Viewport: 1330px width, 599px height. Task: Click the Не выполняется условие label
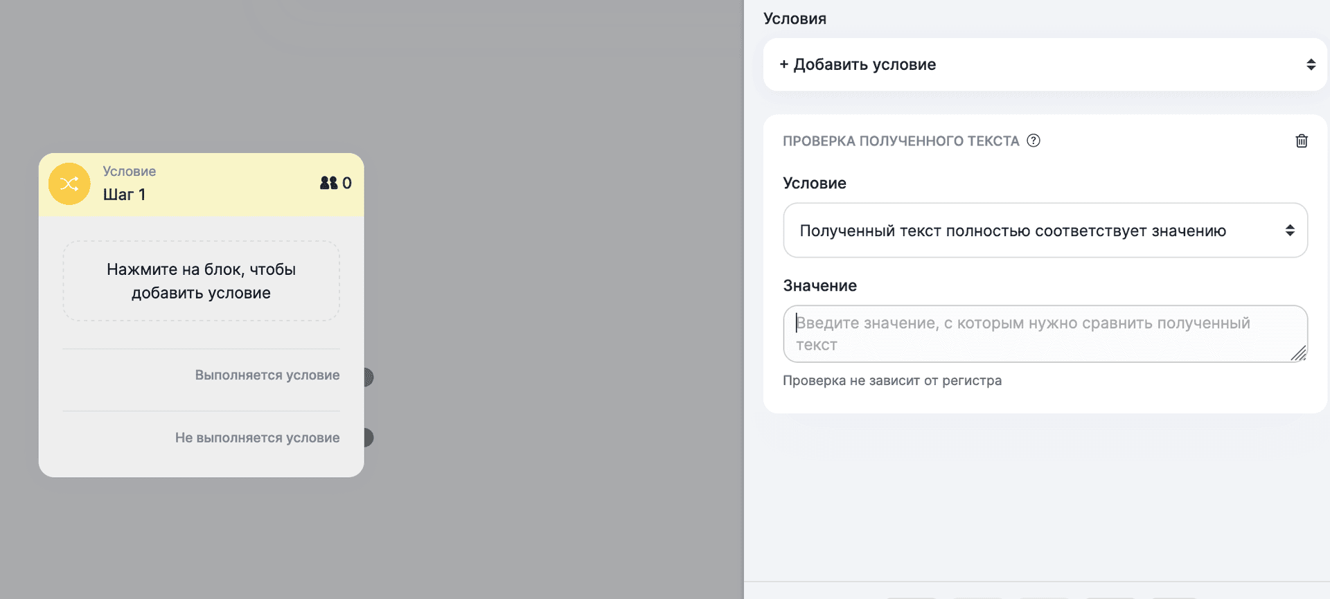coord(257,438)
